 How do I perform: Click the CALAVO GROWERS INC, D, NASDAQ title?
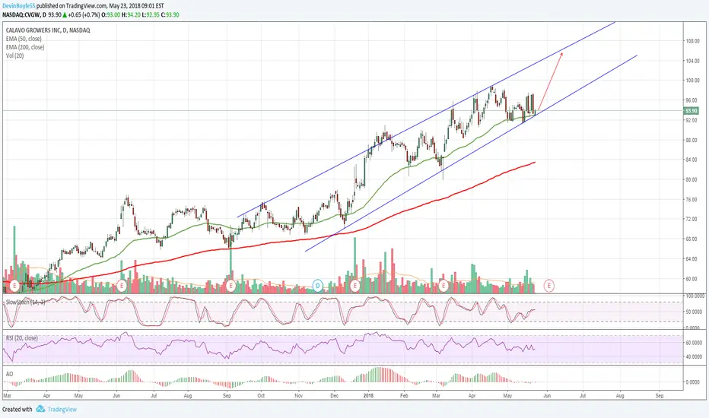pyautogui.click(x=48, y=30)
